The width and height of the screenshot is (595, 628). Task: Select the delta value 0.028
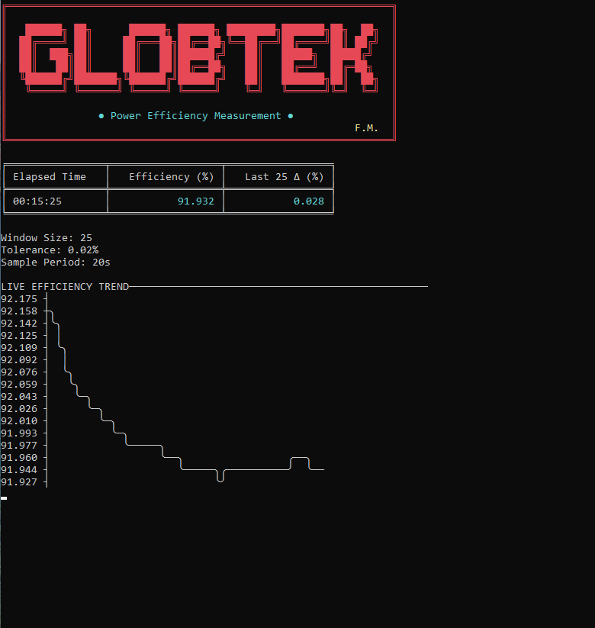coord(309,201)
